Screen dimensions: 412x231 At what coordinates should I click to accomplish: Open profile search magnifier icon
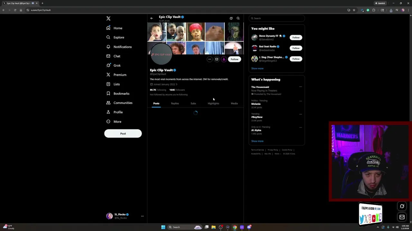(238, 18)
